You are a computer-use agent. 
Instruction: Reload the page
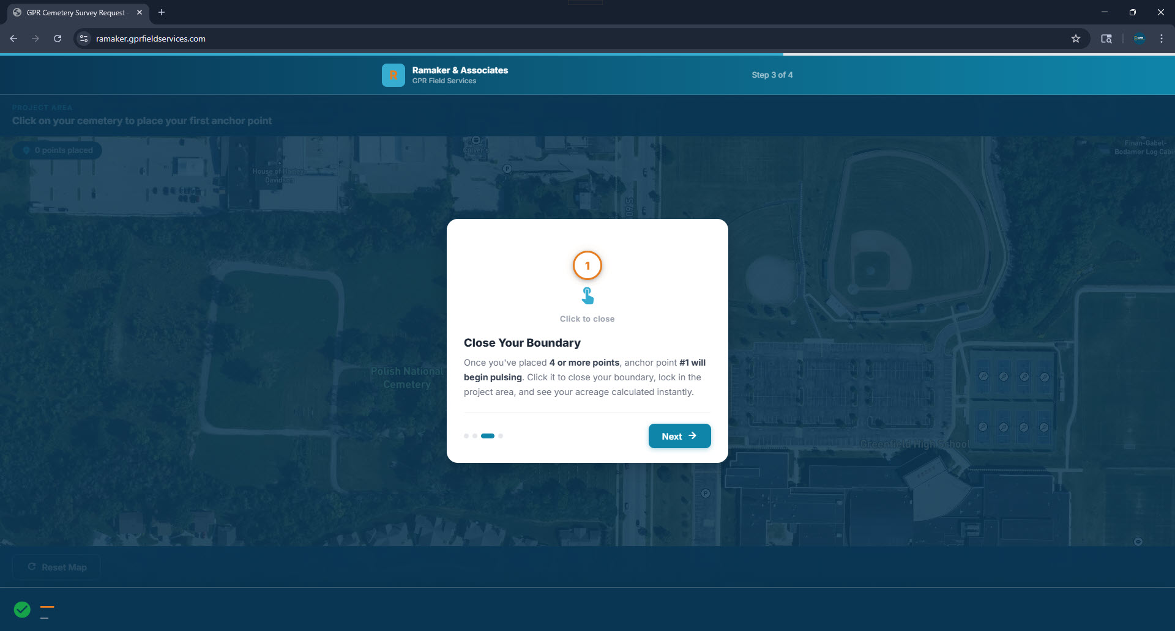pyautogui.click(x=58, y=39)
